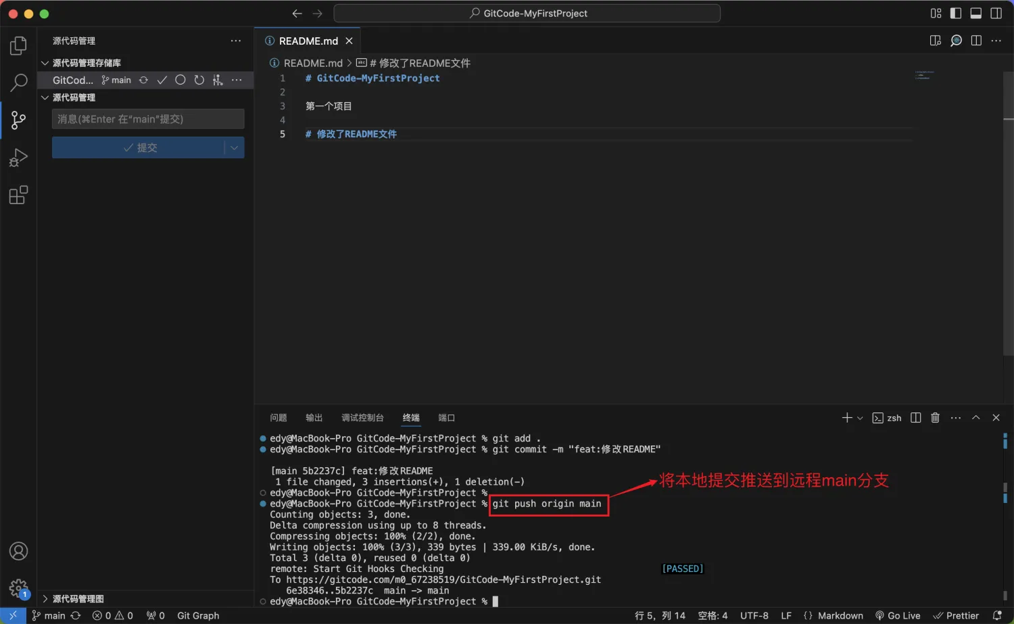Split the terminal panel

(915, 418)
